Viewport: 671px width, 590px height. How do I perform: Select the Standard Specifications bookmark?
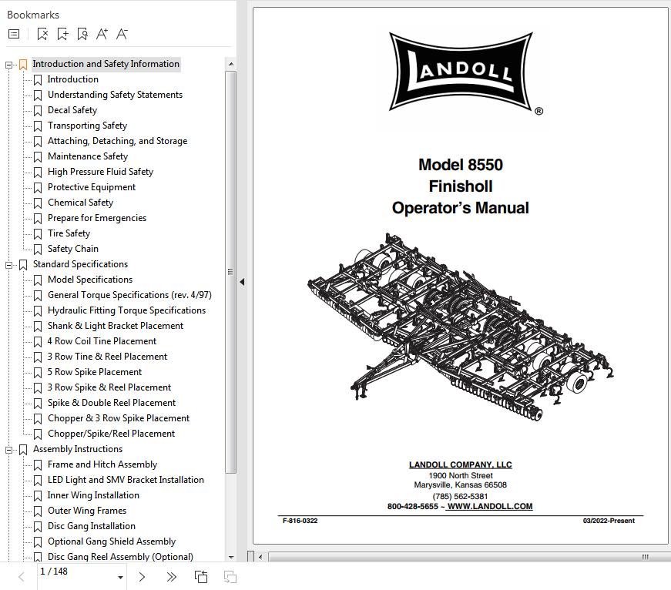pyautogui.click(x=80, y=264)
